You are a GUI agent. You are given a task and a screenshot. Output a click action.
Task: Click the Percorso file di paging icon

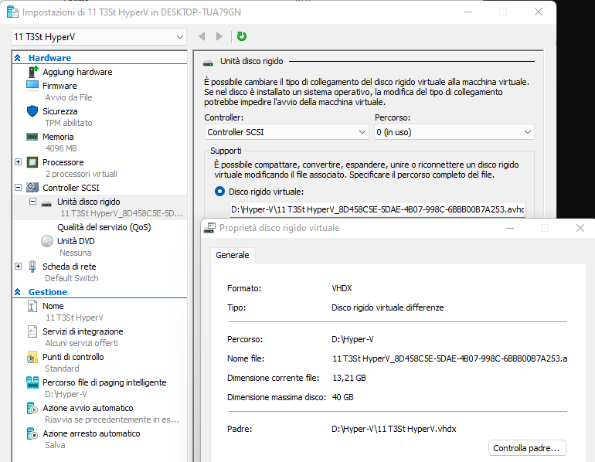[x=32, y=382]
